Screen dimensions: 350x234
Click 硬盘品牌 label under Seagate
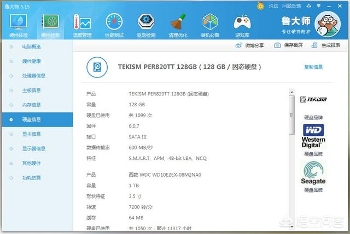pos(313,190)
